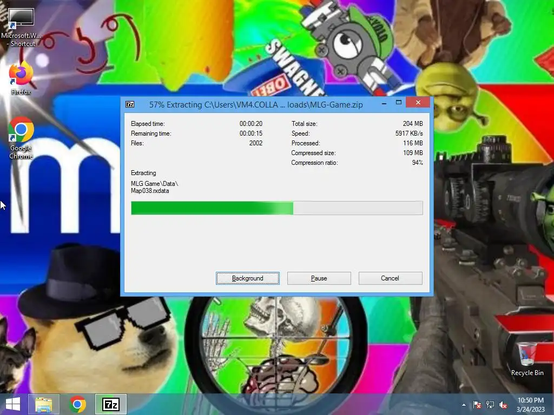Click the 'Files:' label
Image resolution: width=554 pixels, height=415 pixels.
tap(137, 143)
